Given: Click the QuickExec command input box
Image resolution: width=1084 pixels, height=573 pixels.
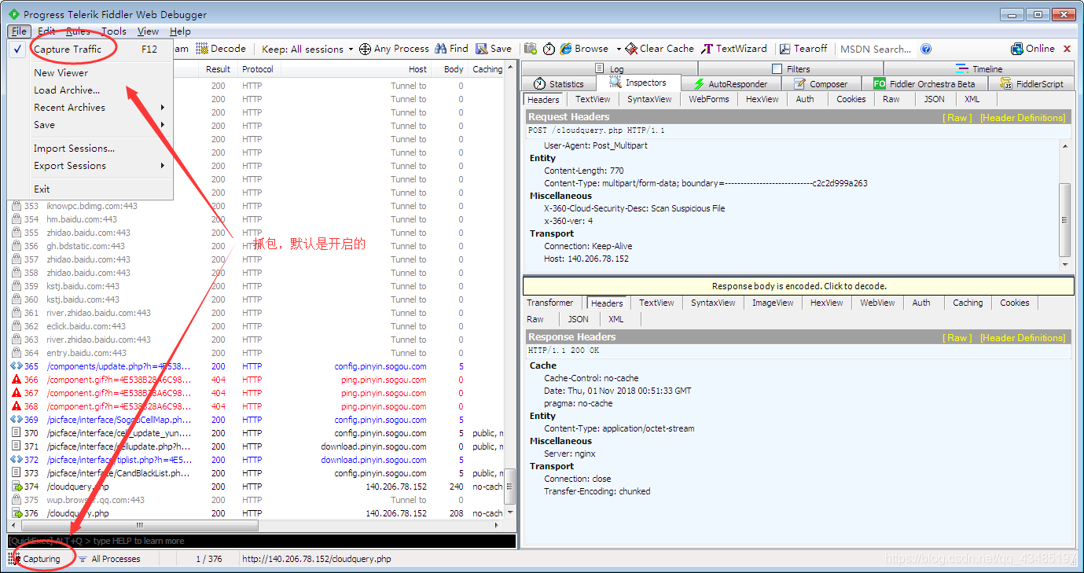Looking at the screenshot, I should [x=262, y=541].
